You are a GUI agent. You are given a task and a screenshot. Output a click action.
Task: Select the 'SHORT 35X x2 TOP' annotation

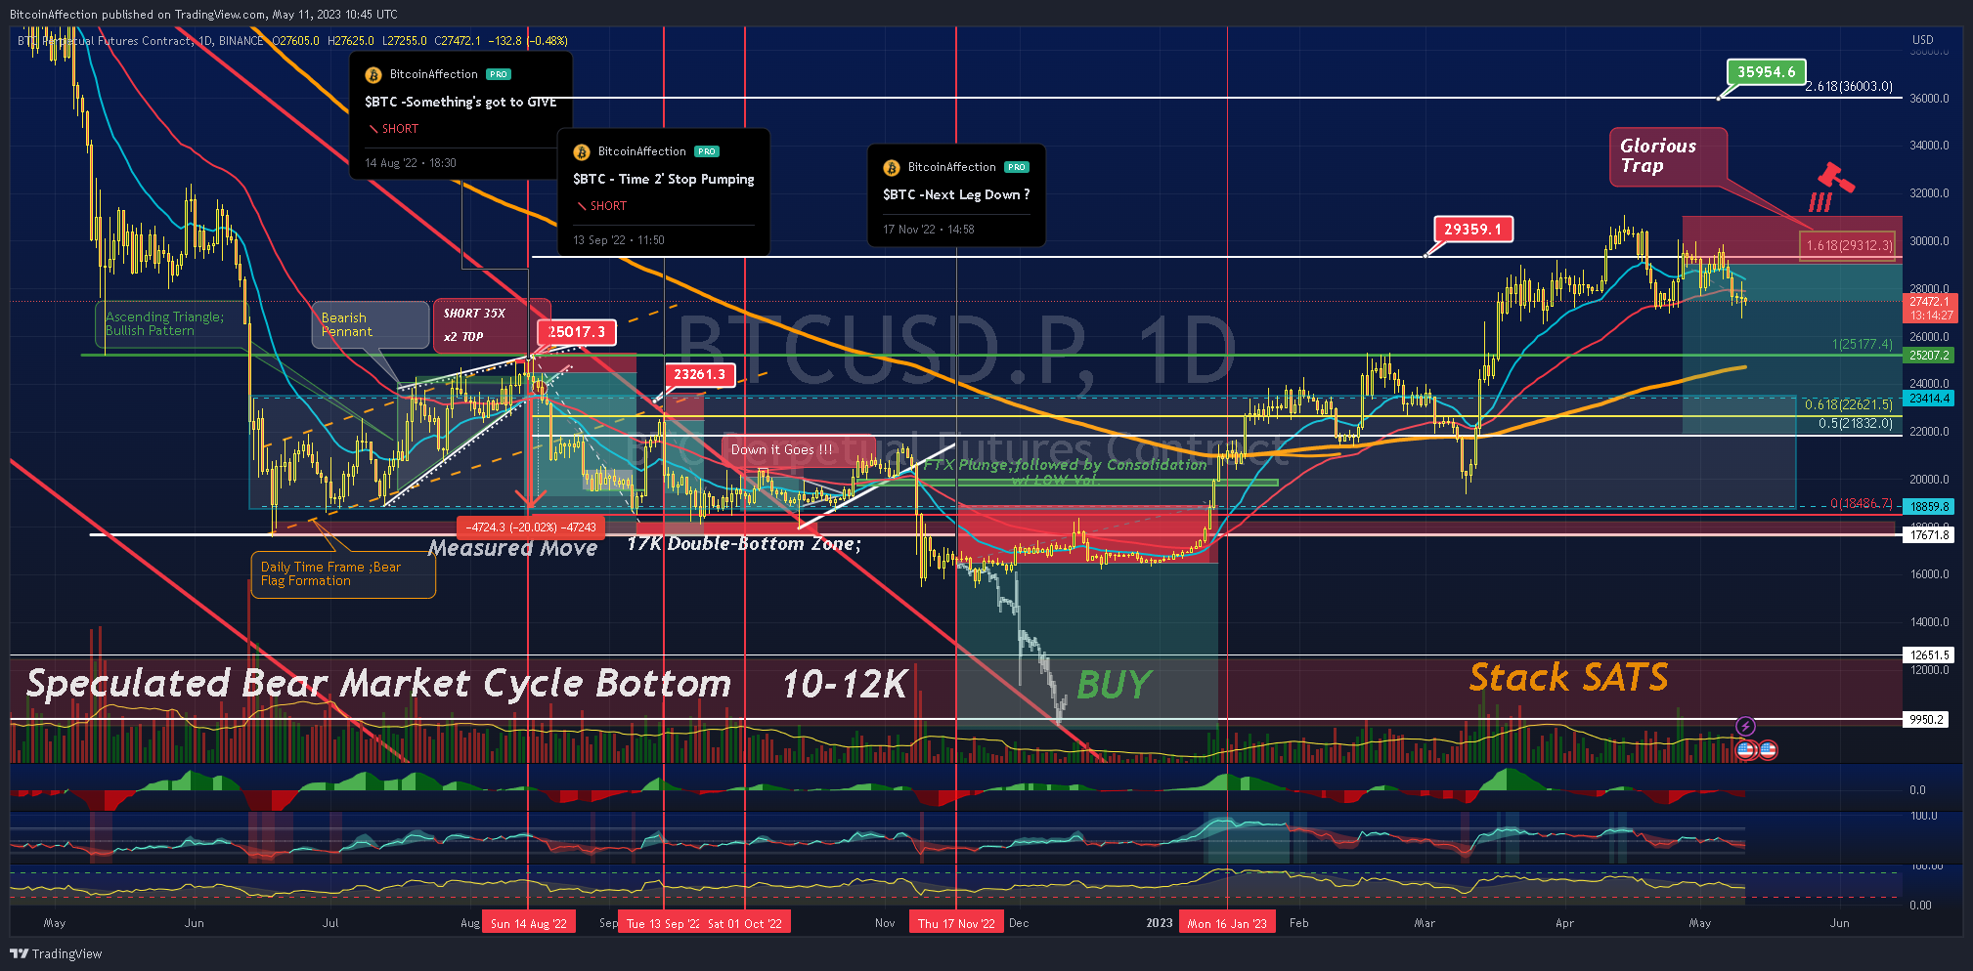point(492,324)
